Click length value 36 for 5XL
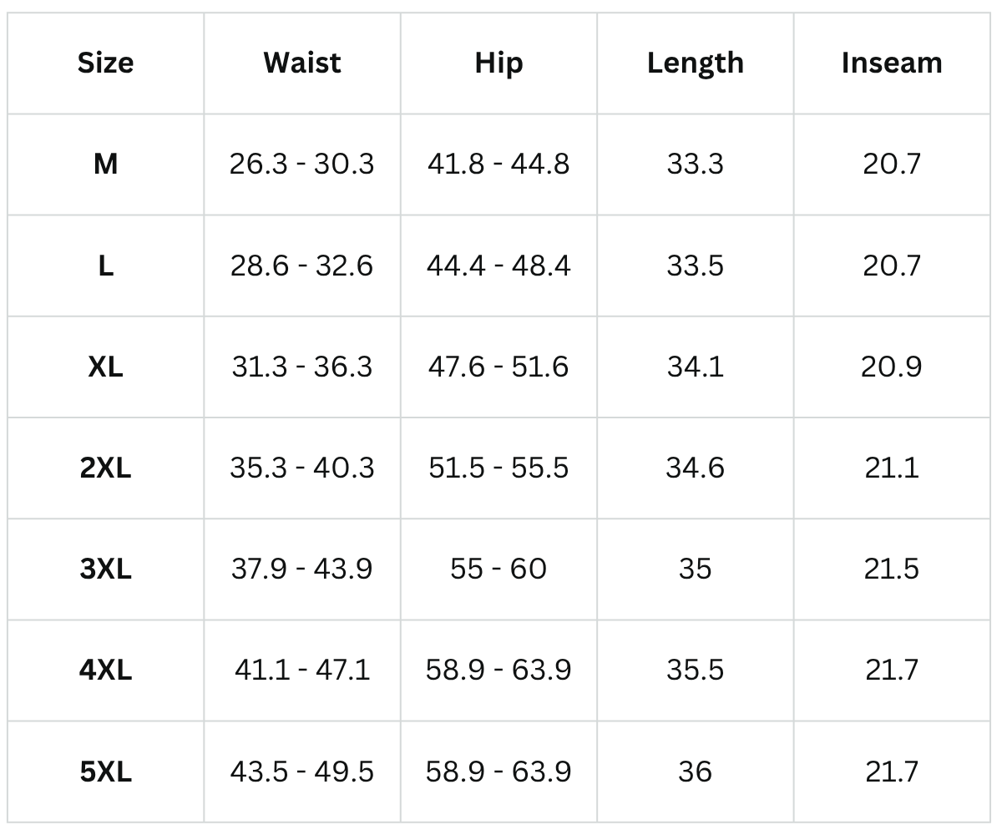This screenshot has width=1002, height=835. (695, 771)
